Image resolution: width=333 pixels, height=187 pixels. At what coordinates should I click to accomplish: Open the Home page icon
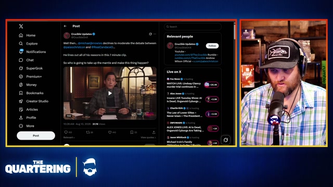pos(21,35)
